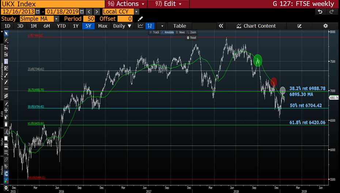Open the text font style tool
The width and height of the screenshot is (340, 193).
click(x=6, y=132)
